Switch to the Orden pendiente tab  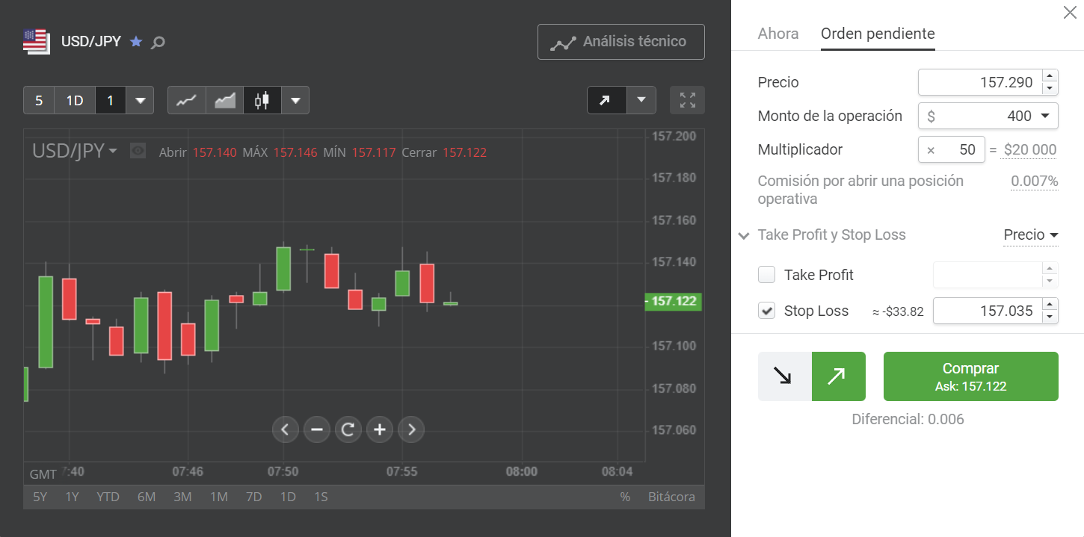coord(878,34)
